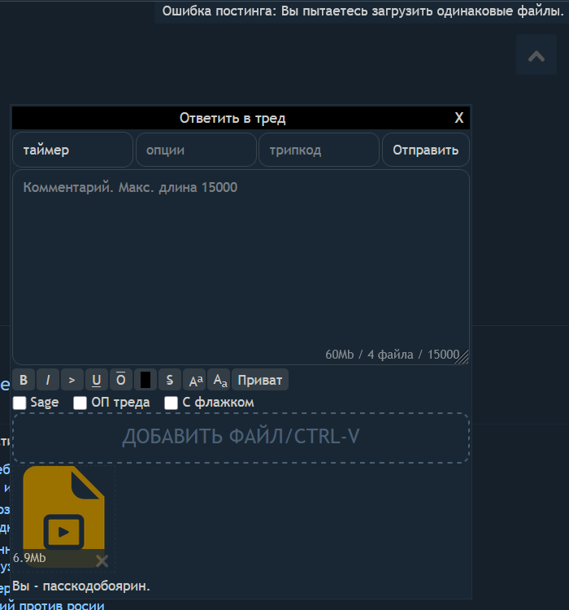
Task: Apply strikethrough formatting with S button
Action: tap(169, 380)
